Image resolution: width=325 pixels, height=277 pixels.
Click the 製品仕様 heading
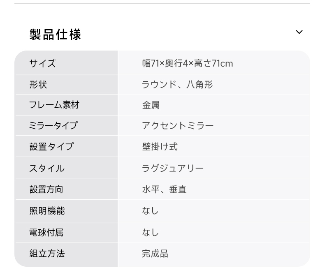point(55,35)
